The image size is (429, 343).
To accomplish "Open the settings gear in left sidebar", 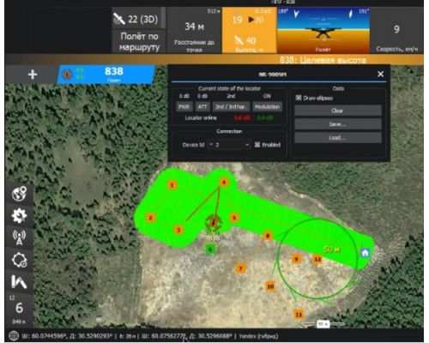I will [x=19, y=216].
